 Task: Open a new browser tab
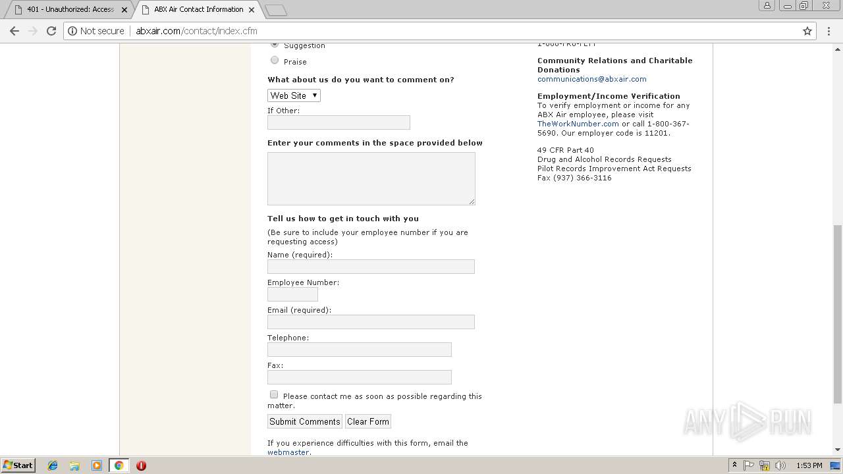[275, 10]
